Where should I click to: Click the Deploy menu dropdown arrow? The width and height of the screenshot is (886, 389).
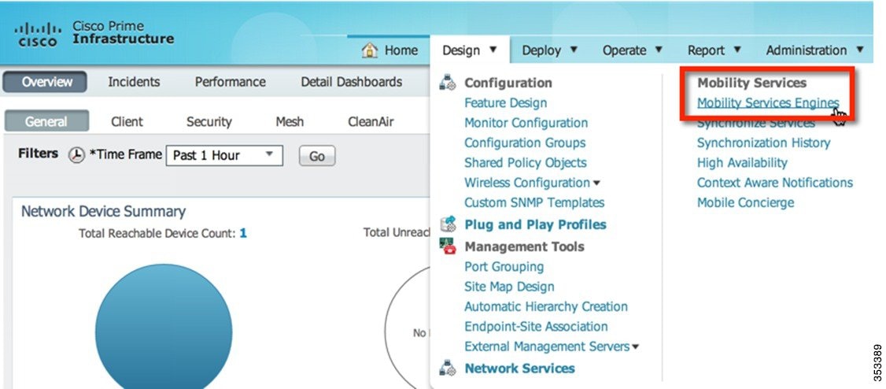point(574,50)
